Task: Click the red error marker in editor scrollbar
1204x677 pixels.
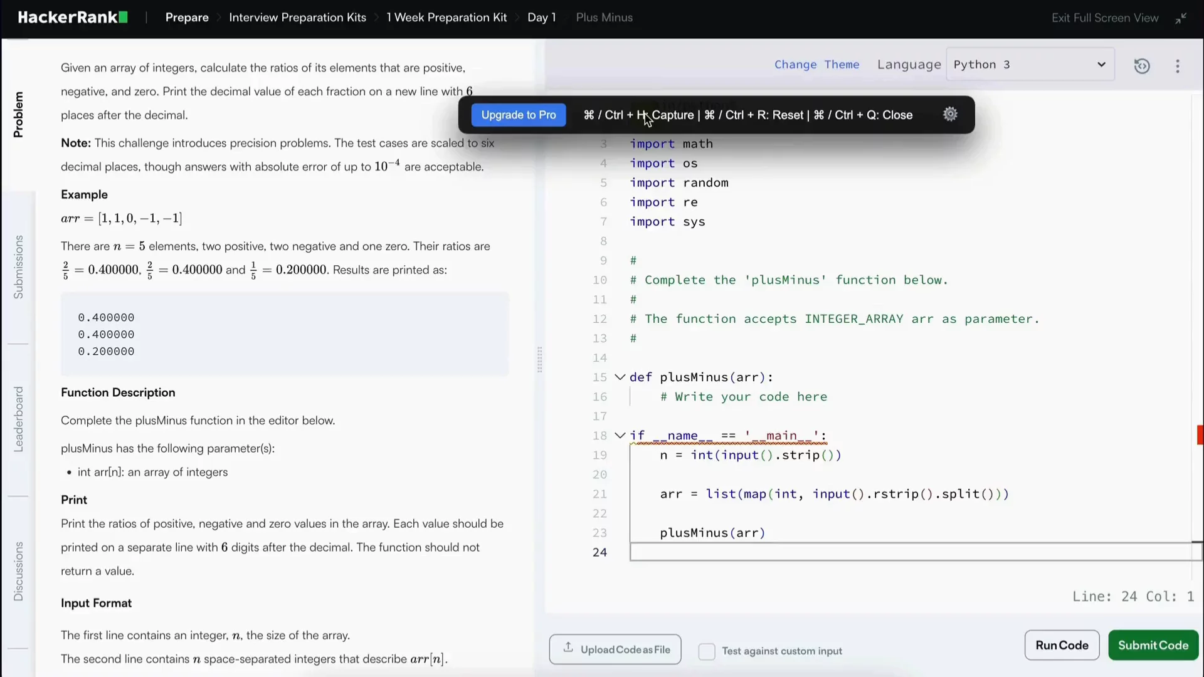Action: point(1200,435)
